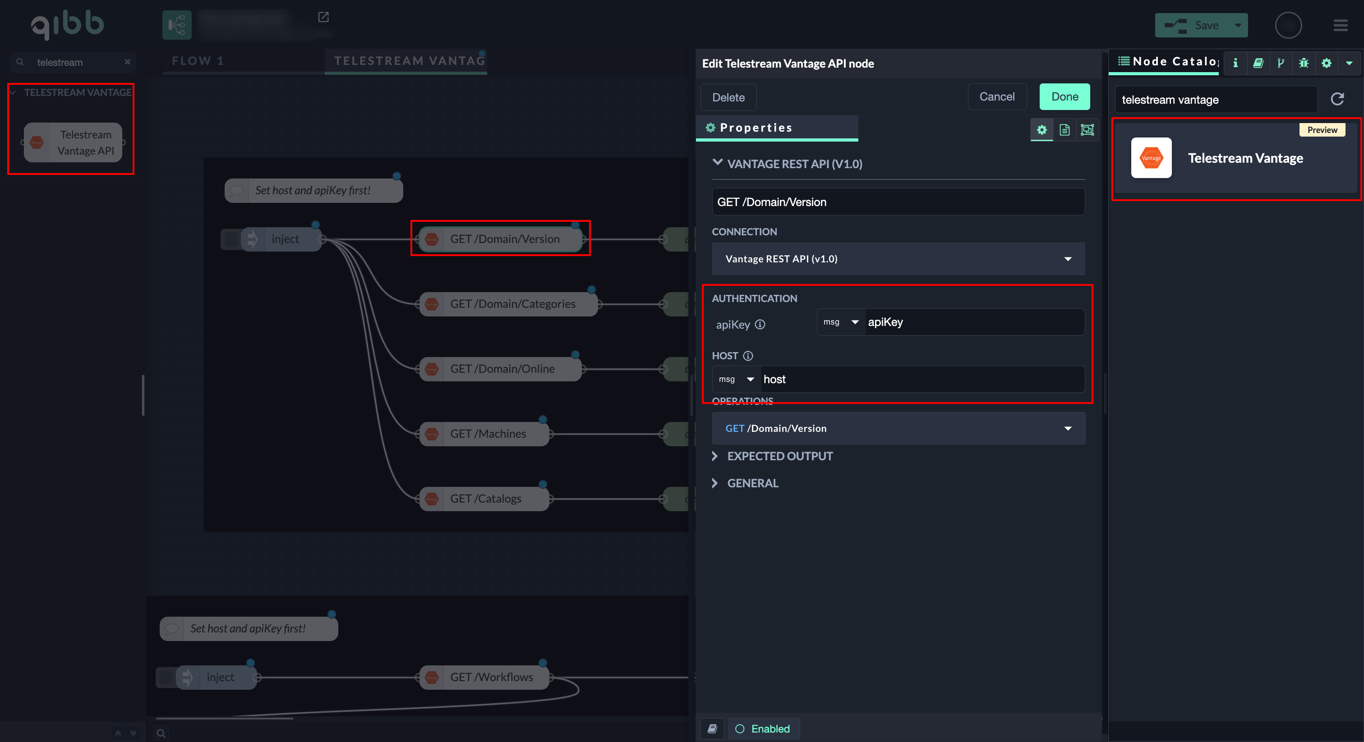1364x742 pixels.
Task: Open the help book sidebar icon
Action: tap(1258, 63)
